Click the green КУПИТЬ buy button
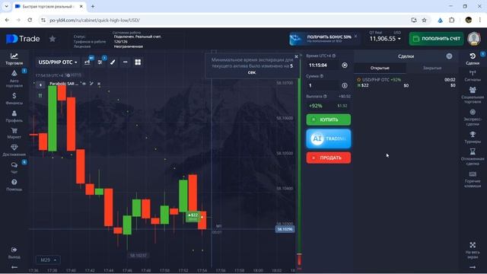 pos(328,119)
